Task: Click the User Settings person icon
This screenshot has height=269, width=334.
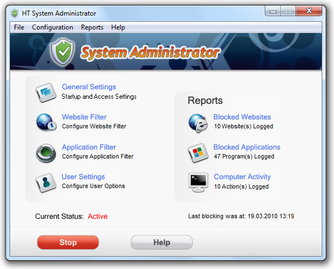Action: coord(46,182)
